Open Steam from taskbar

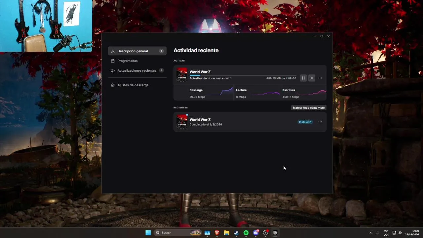(236, 233)
